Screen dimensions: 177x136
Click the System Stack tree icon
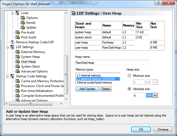click(x=18, y=67)
